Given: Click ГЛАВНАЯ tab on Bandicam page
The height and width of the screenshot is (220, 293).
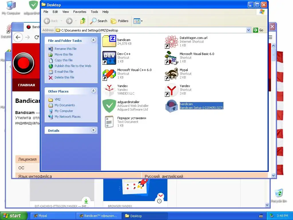Looking at the screenshot, I should pyautogui.click(x=26, y=85).
